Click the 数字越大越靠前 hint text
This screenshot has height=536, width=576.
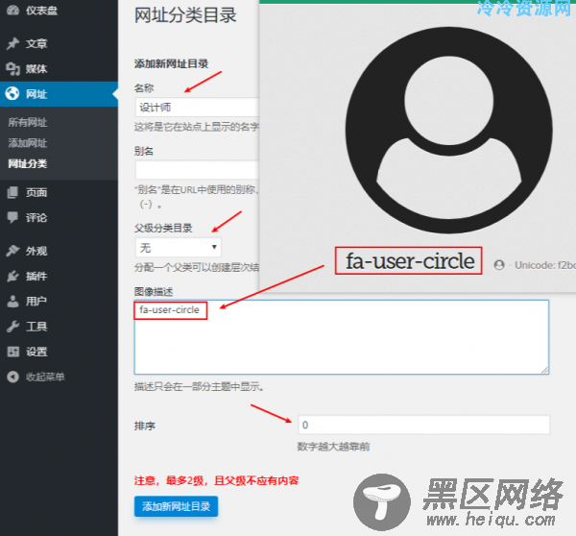(333, 447)
